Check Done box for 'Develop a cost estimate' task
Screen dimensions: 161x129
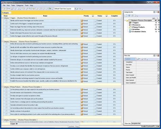pyautogui.click(x=6, y=66)
